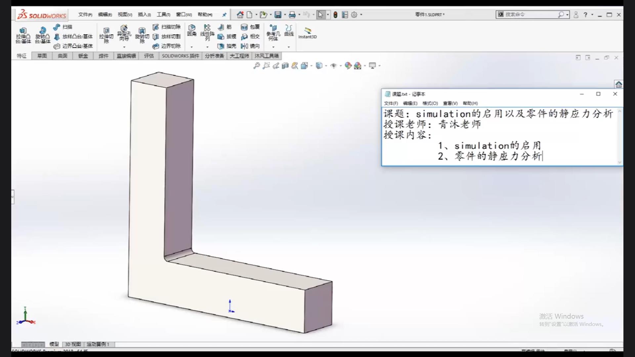
Task: Click the Rebuild traffic light icon
Action: click(x=335, y=15)
